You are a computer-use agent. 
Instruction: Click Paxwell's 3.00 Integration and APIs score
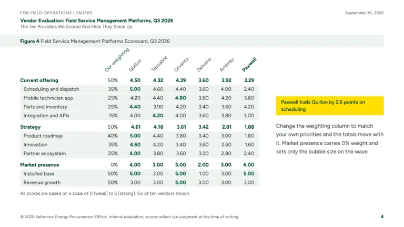coord(249,116)
